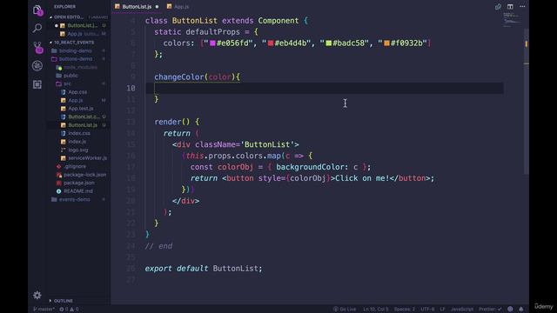Open index.js in file tree
This screenshot has height=313, width=557.
pos(77,142)
